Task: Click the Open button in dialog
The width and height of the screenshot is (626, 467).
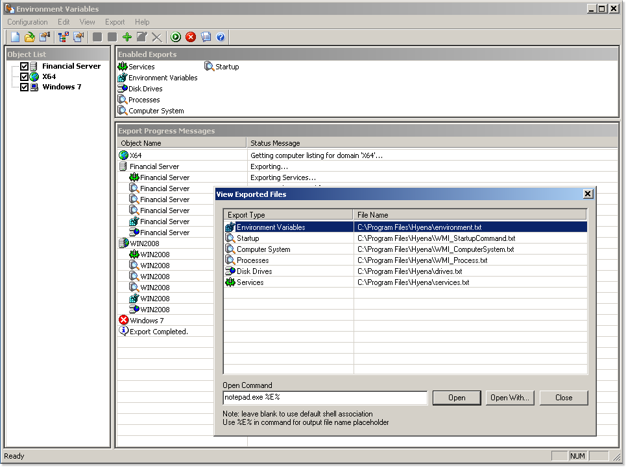Action: (457, 398)
